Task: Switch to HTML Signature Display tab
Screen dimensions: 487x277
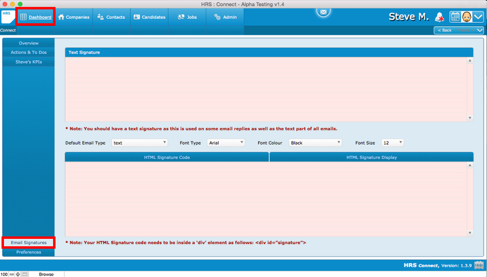Action: coord(371,157)
